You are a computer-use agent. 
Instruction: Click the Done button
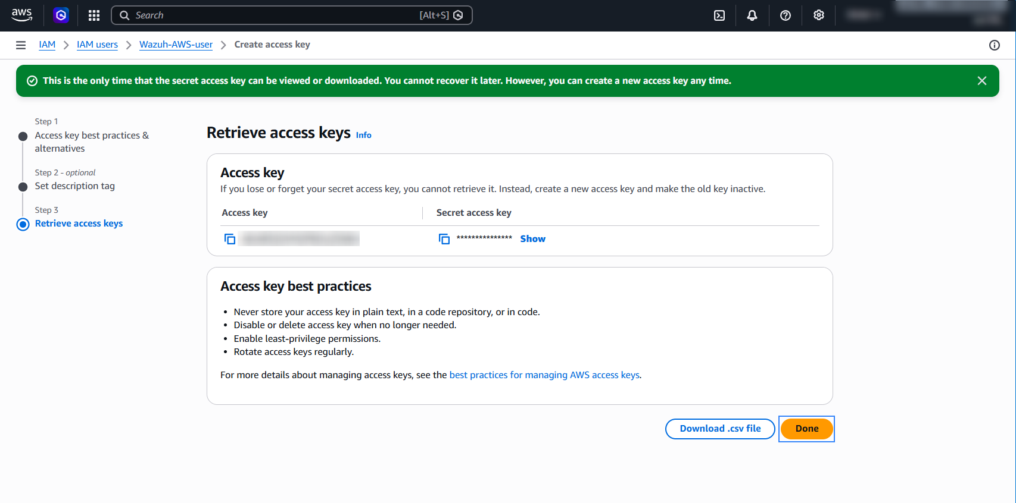point(807,429)
